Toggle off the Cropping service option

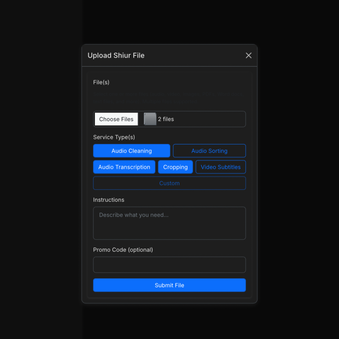click(x=175, y=167)
